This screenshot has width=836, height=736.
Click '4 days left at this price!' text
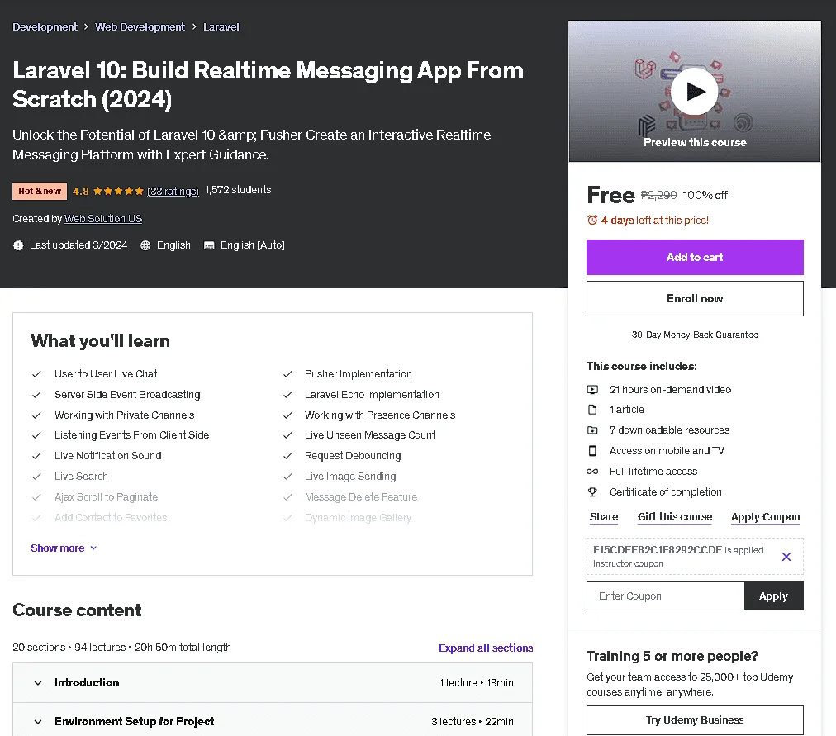tap(655, 220)
